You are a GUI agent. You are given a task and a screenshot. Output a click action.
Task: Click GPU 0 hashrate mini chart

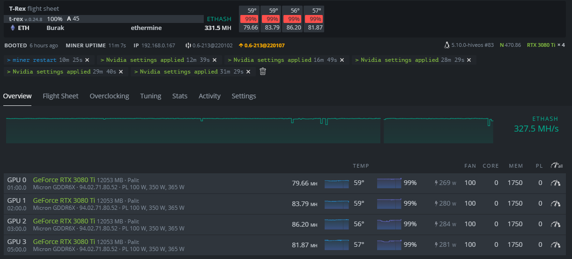coord(337,183)
